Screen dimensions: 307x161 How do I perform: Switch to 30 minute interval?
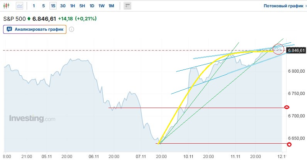tap(63, 6)
